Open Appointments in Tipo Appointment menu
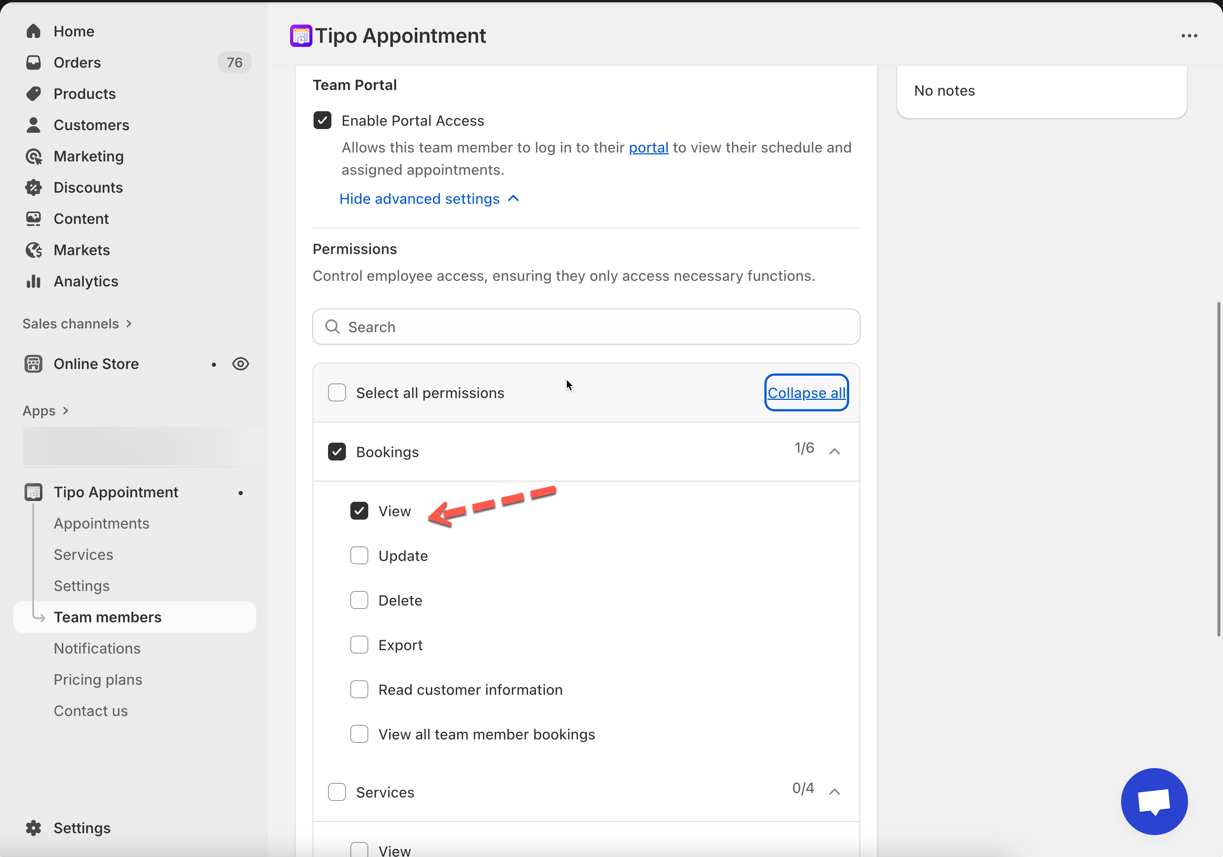1223x857 pixels. pyautogui.click(x=101, y=524)
